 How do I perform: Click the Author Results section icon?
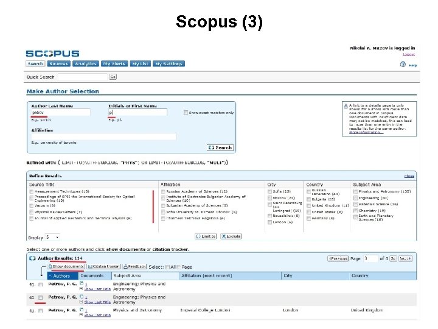(32, 258)
